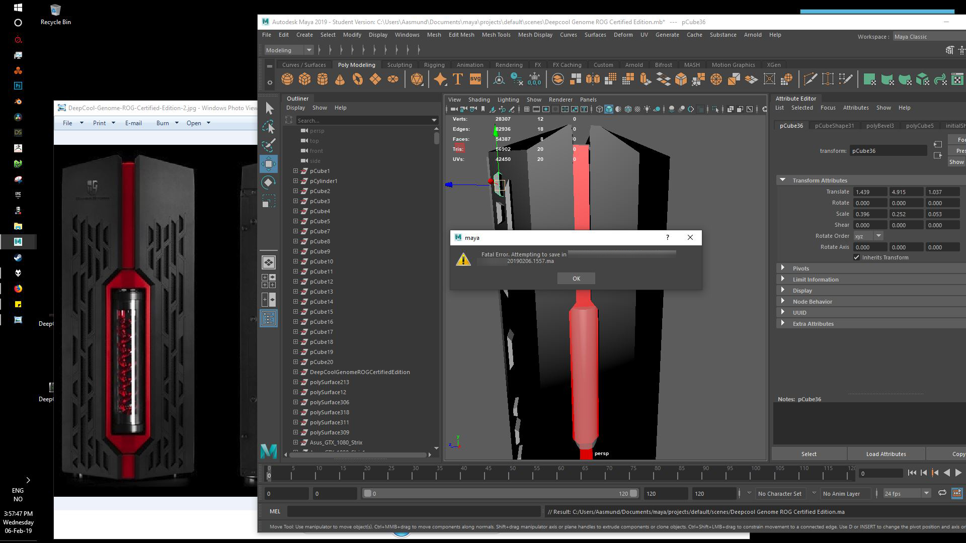Viewport: 966px width, 543px height.
Task: Click the Load Attributes button
Action: coord(886,454)
